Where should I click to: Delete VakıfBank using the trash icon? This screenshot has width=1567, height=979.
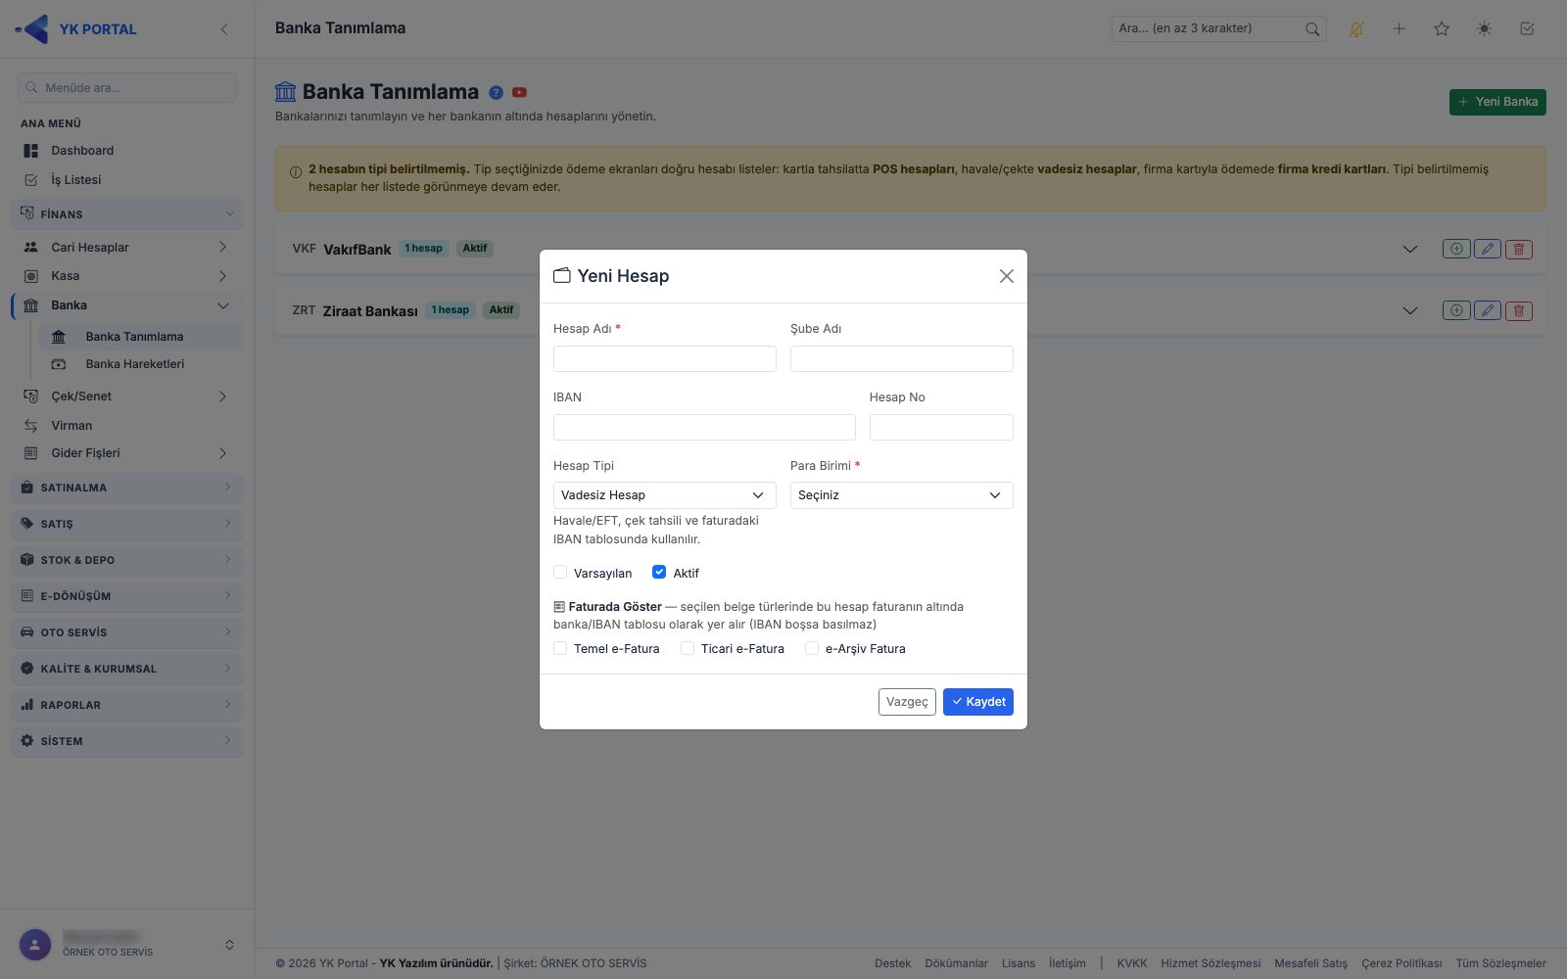1519,249
